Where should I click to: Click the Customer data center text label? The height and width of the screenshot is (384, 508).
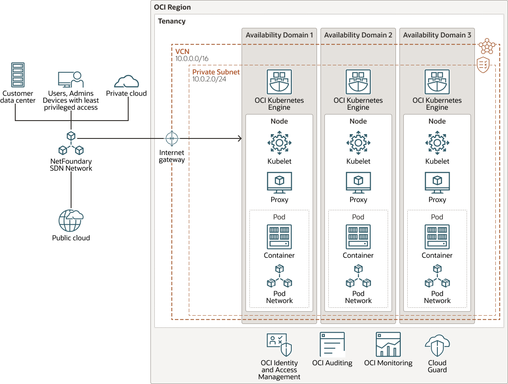[x=18, y=97]
